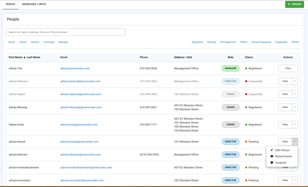Click the DIRECTOR badge for adrian+board
Viewport: 308px width, 187px height.
[x=231, y=142]
